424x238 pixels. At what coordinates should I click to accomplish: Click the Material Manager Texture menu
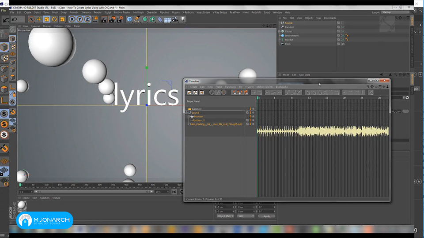56,198
